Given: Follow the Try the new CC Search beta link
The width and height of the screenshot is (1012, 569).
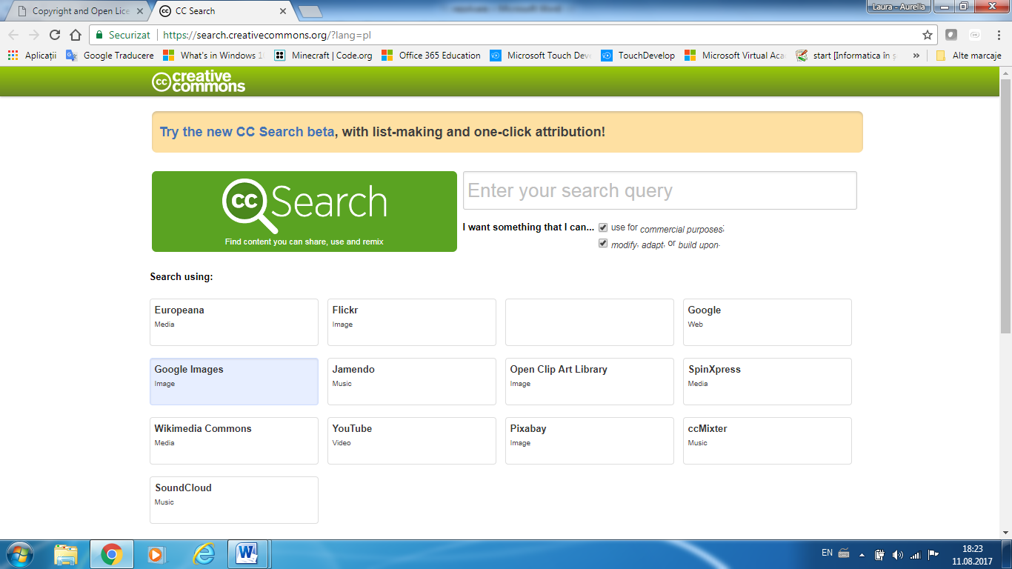Looking at the screenshot, I should [247, 132].
